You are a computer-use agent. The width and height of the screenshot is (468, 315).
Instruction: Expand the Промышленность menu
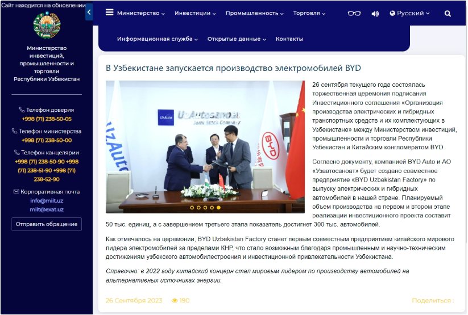pos(254,13)
